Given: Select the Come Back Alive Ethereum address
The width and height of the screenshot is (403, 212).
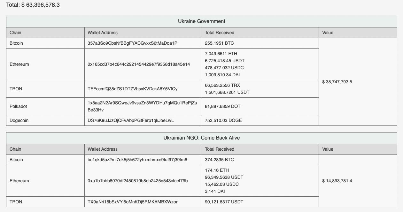Looking at the screenshot, I should [138, 181].
